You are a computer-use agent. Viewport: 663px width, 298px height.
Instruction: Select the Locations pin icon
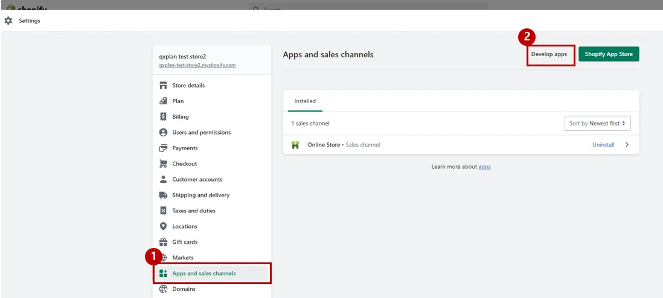point(163,226)
